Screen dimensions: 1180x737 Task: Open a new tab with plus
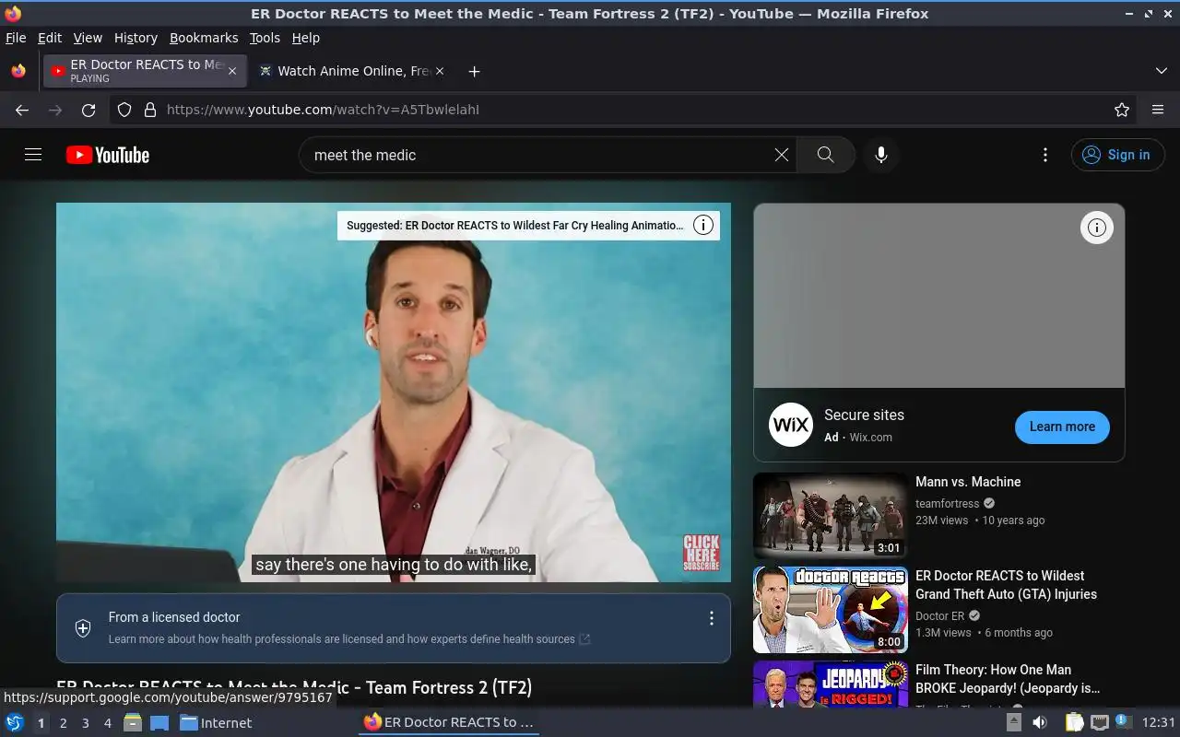click(474, 71)
